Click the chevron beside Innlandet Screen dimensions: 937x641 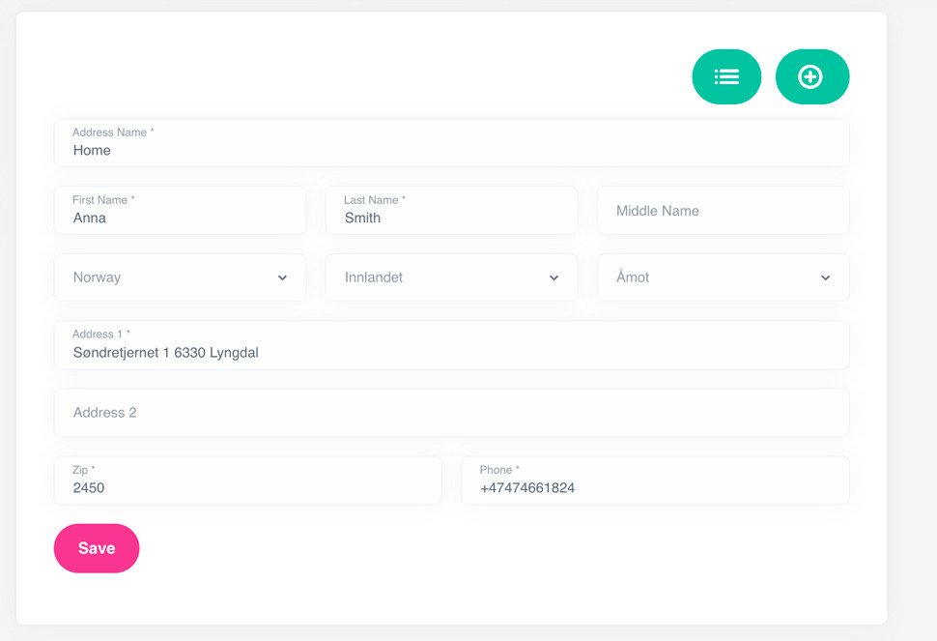point(555,277)
